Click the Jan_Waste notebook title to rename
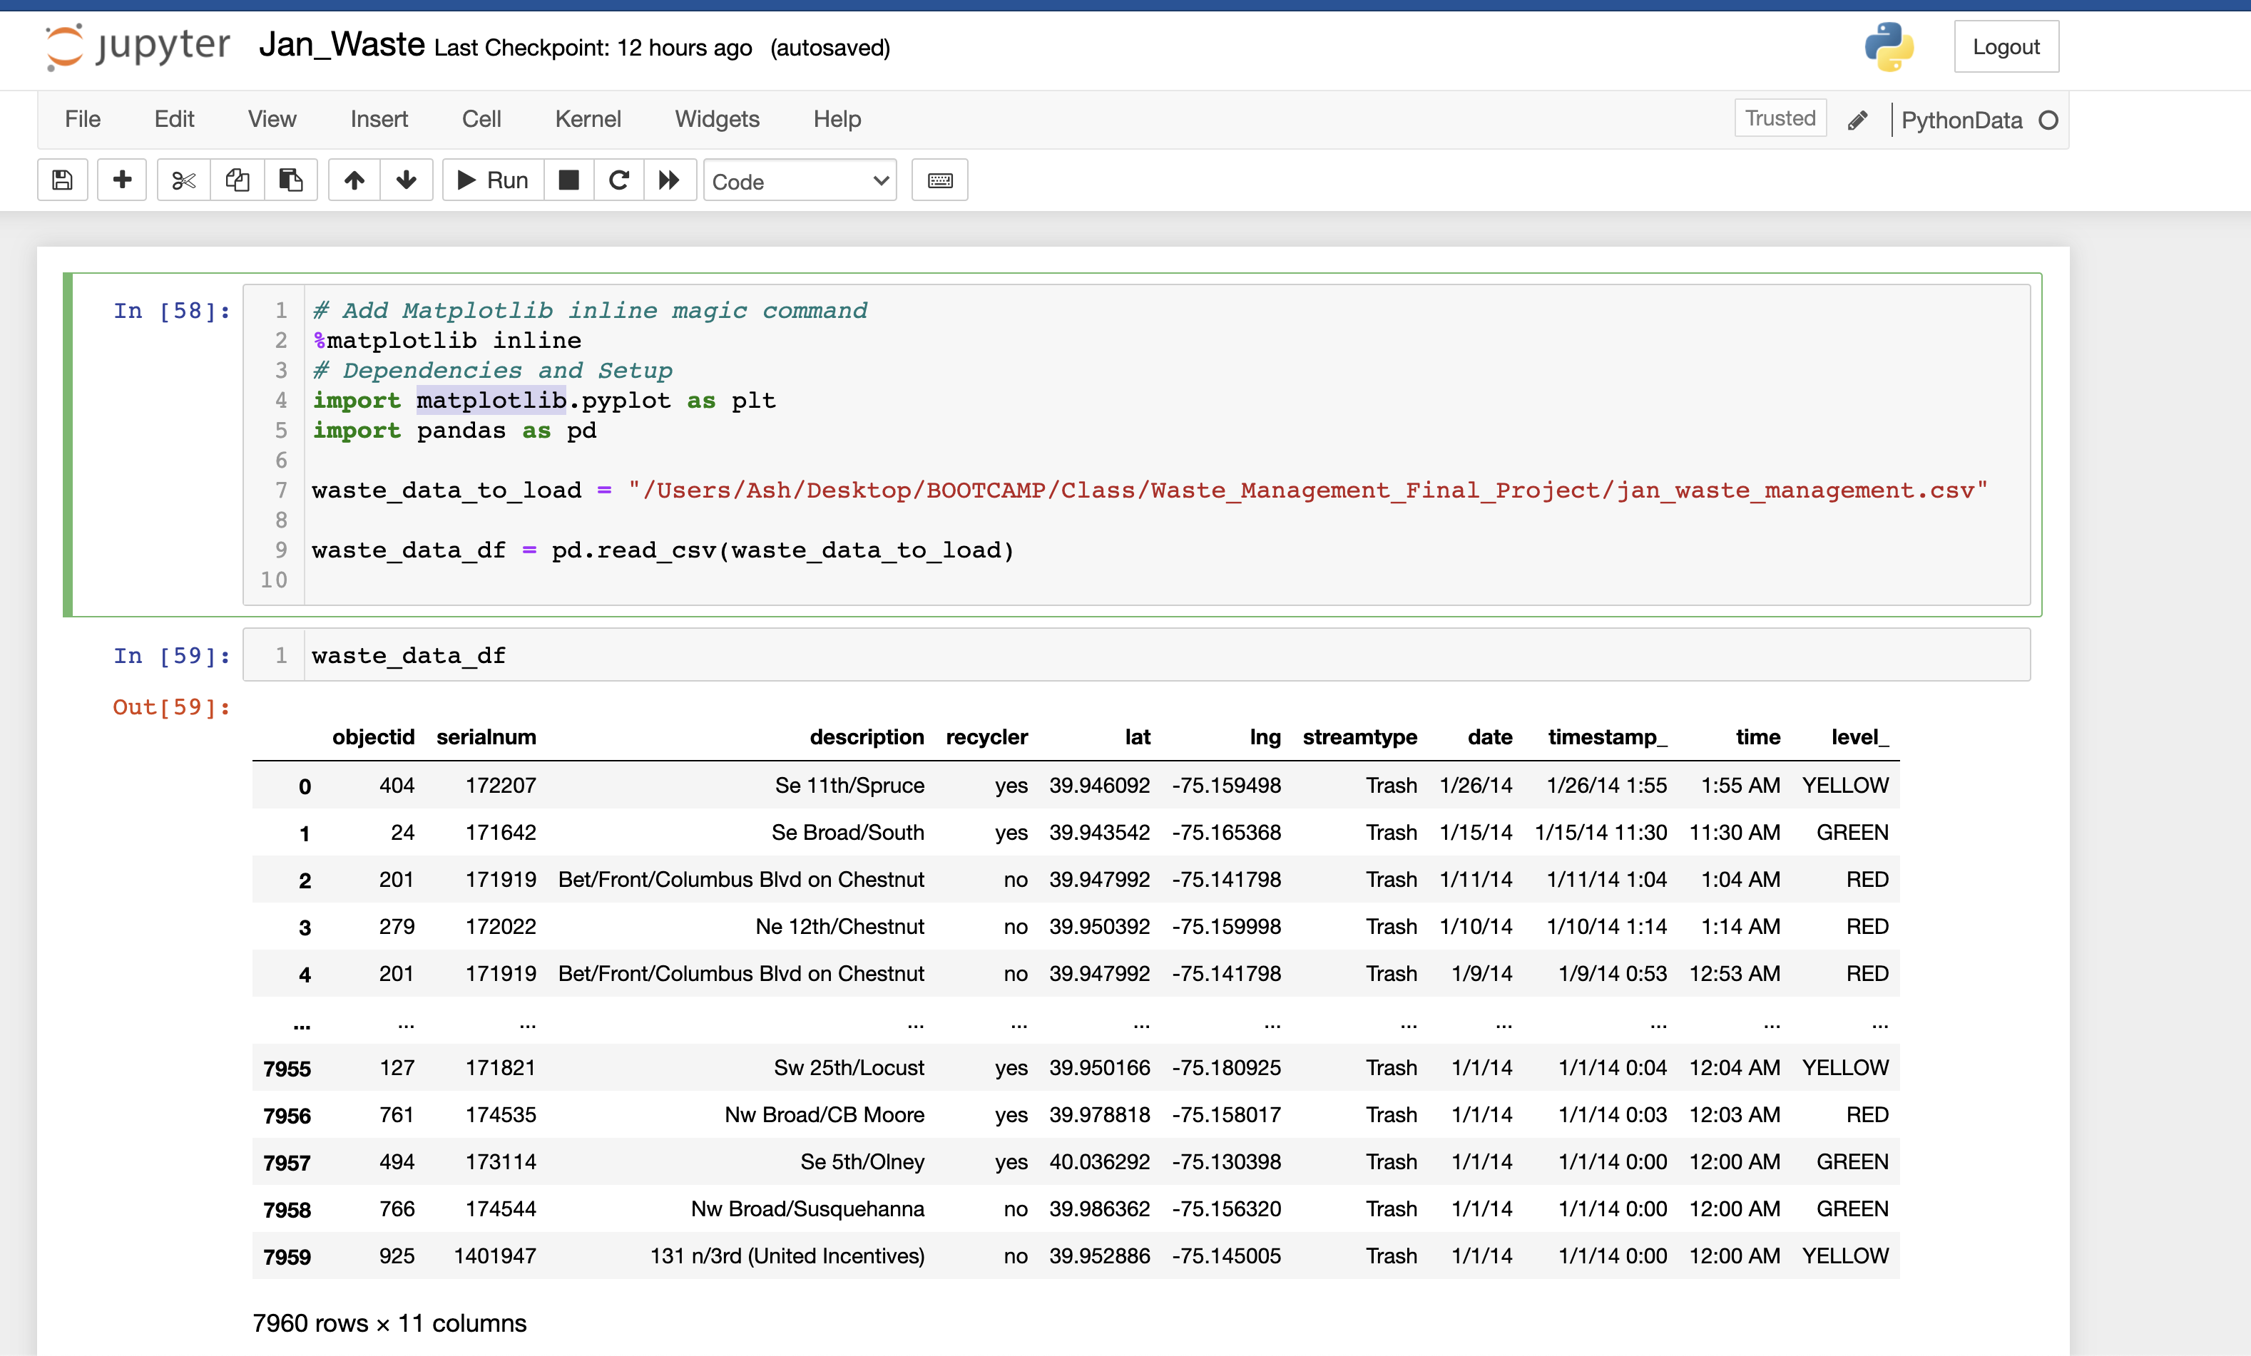Screen dimensions: 2251x1356 coord(342,45)
